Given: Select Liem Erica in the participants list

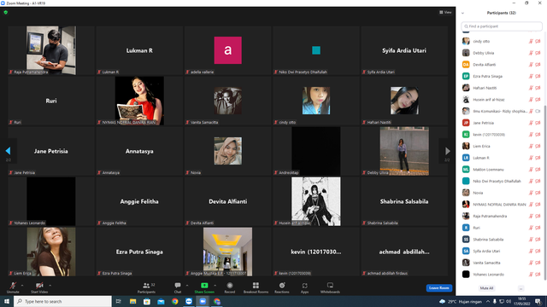Looking at the screenshot, I should pyautogui.click(x=502, y=146).
